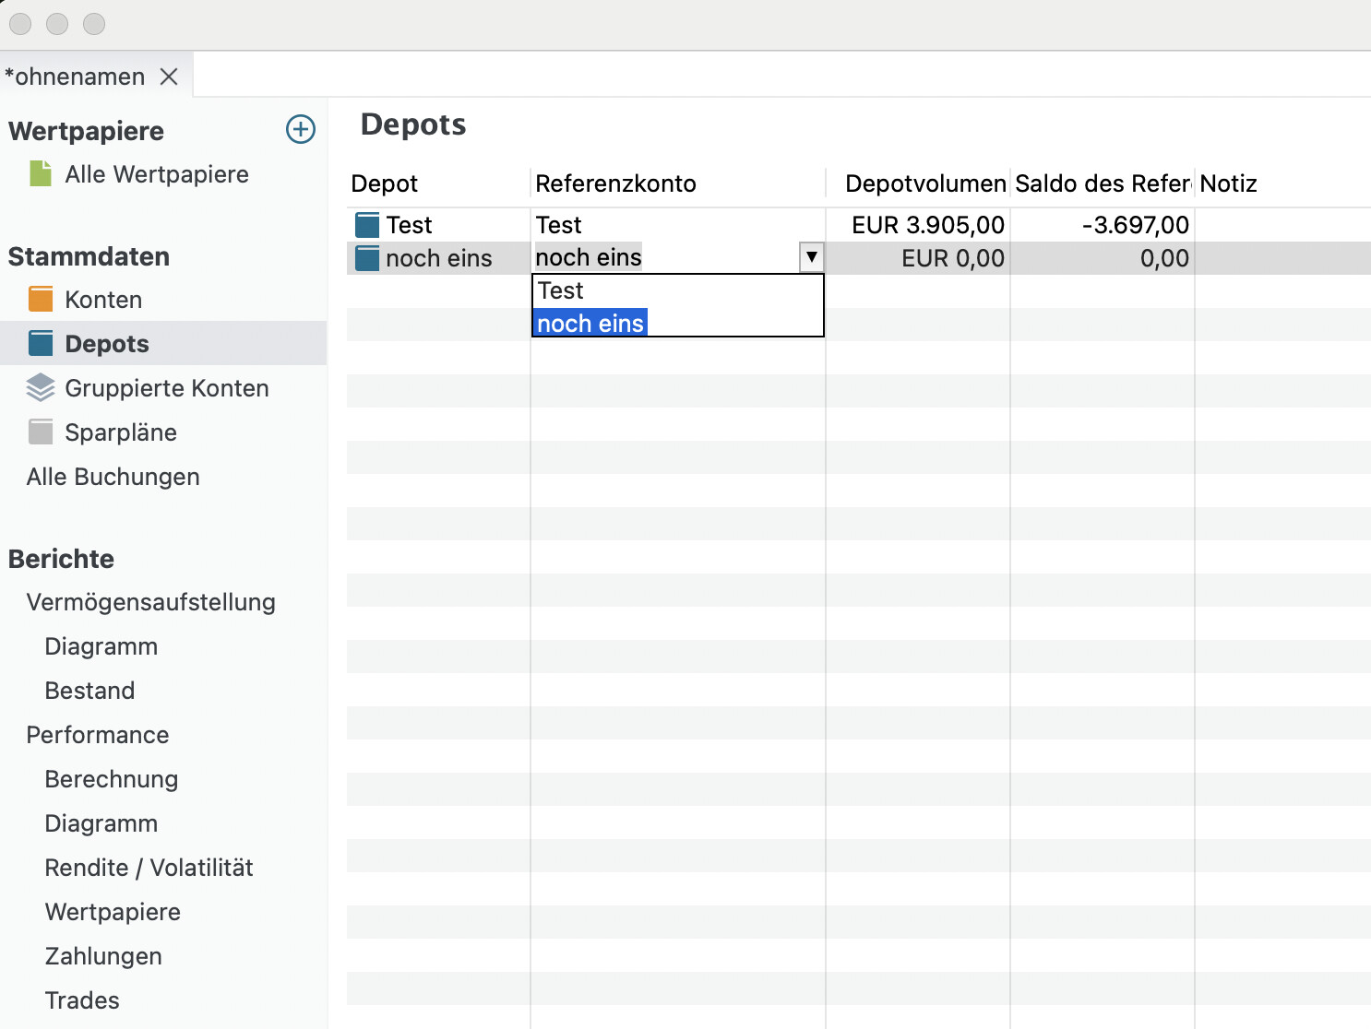Click the blue Depots sidebar icon
The height and width of the screenshot is (1029, 1371).
(41, 343)
